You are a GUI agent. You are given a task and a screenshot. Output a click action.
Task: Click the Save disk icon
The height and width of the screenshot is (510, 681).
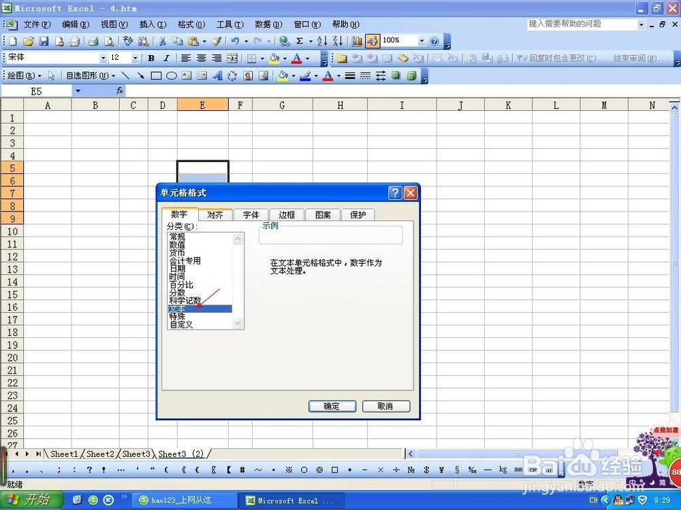tap(44, 41)
